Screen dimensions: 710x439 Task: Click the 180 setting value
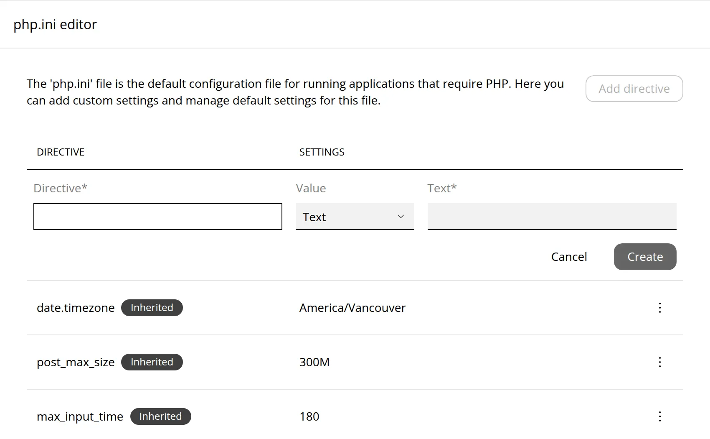[x=309, y=416]
